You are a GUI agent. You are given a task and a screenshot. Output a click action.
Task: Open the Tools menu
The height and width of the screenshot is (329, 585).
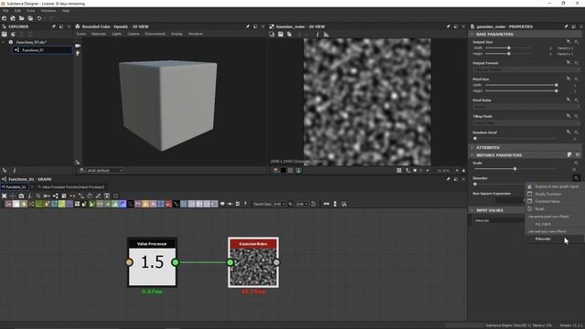(x=30, y=11)
